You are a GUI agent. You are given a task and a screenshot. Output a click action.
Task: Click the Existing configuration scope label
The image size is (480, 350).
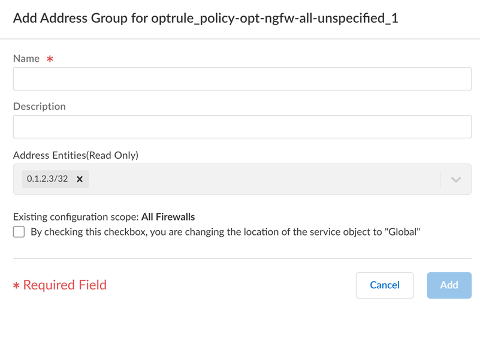point(76,217)
